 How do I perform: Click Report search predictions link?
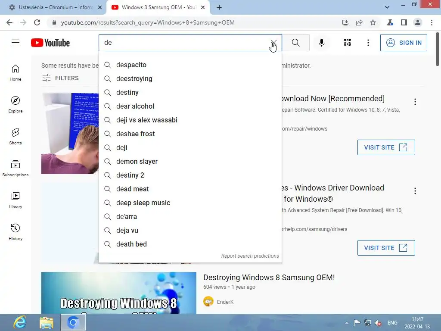[x=250, y=256]
